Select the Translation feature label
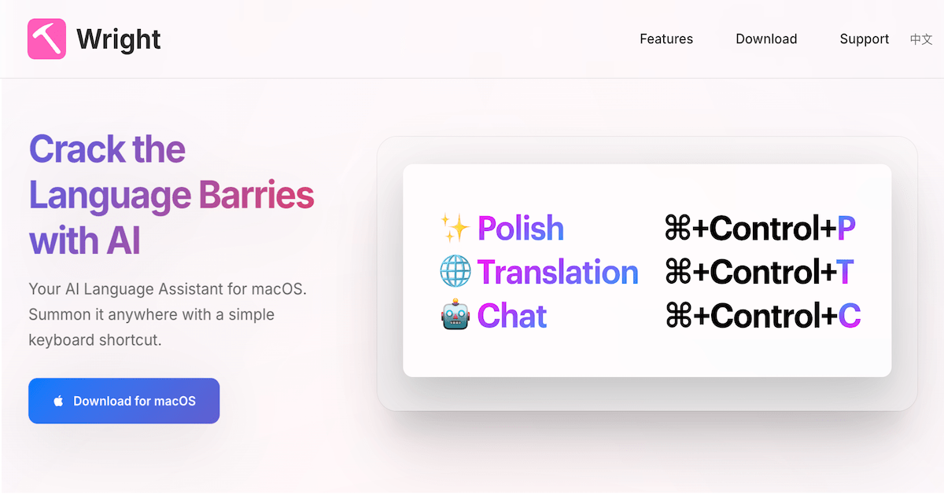This screenshot has width=944, height=495. pyautogui.click(x=558, y=272)
